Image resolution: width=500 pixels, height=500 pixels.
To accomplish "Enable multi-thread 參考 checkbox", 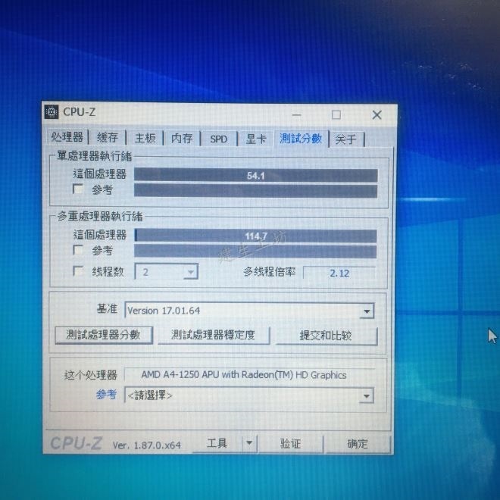I will coord(78,250).
